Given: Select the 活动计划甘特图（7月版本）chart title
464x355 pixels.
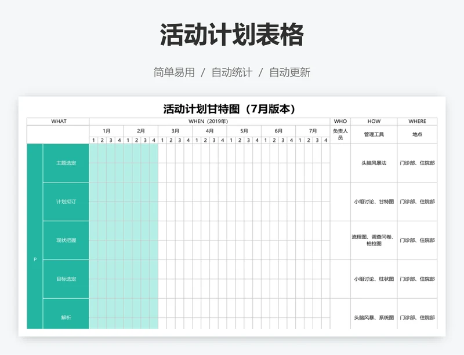Looking at the screenshot, I should click(229, 109).
